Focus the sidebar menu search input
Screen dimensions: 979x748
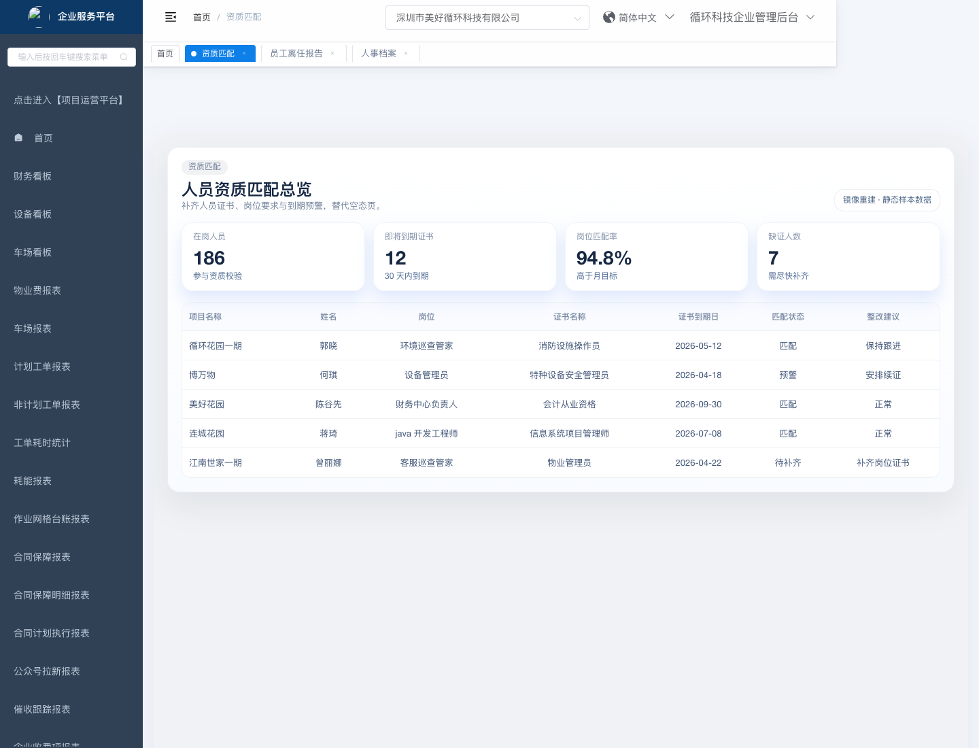tap(65, 57)
